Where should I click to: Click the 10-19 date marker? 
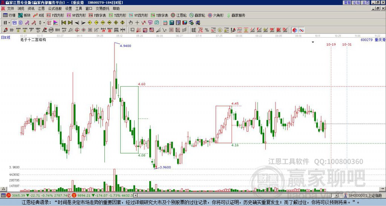click(x=331, y=44)
